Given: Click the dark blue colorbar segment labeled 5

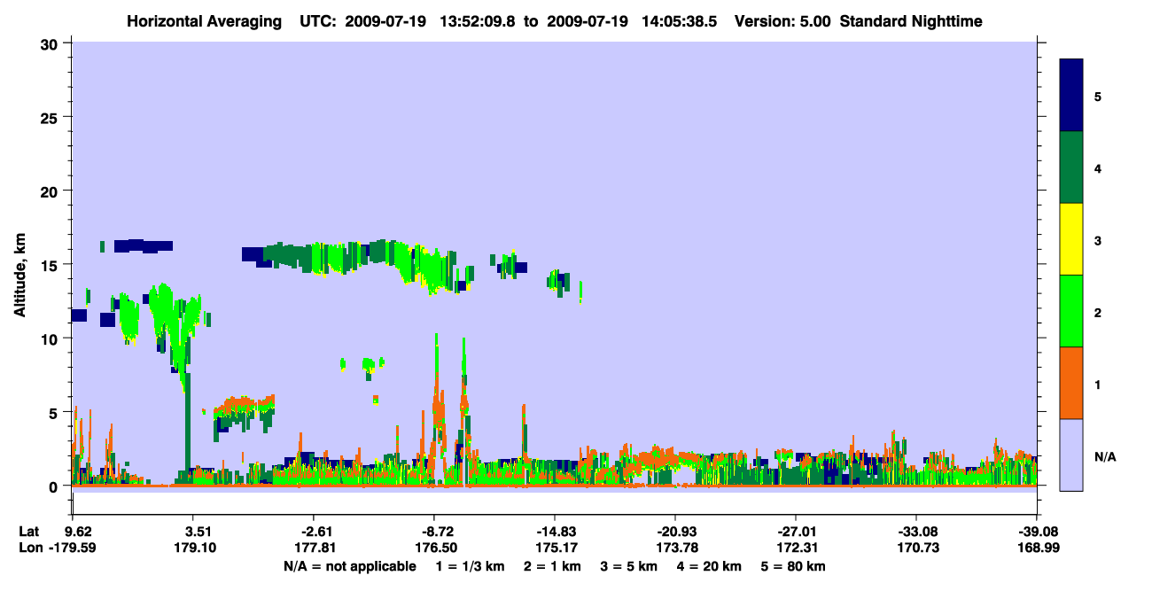Looking at the screenshot, I should pyautogui.click(x=1071, y=95).
